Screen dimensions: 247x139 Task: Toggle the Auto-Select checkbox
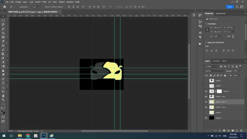(19, 7)
